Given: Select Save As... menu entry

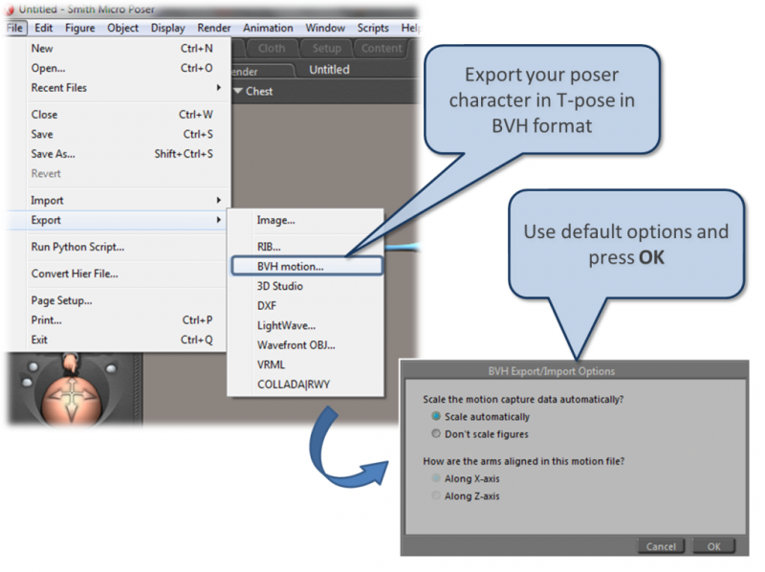Looking at the screenshot, I should [122, 154].
